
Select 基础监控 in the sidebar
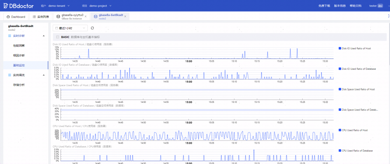25,65
